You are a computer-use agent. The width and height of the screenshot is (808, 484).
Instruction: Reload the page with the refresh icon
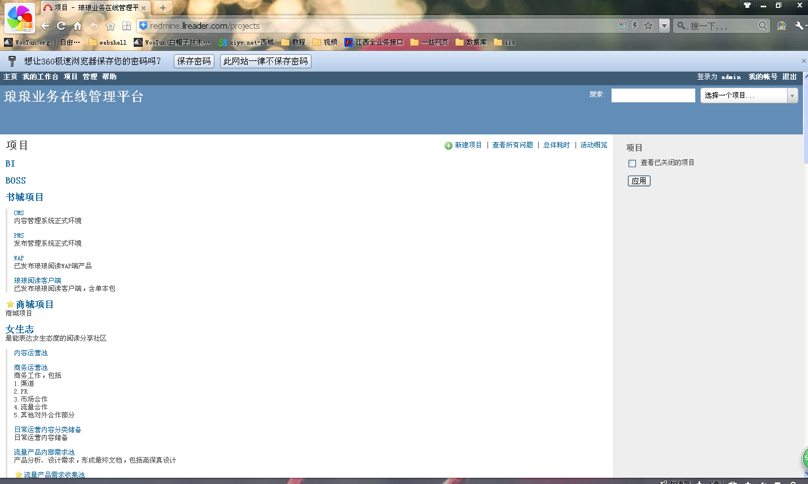[61, 26]
